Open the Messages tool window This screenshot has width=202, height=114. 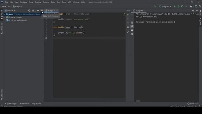click(x=11, y=104)
